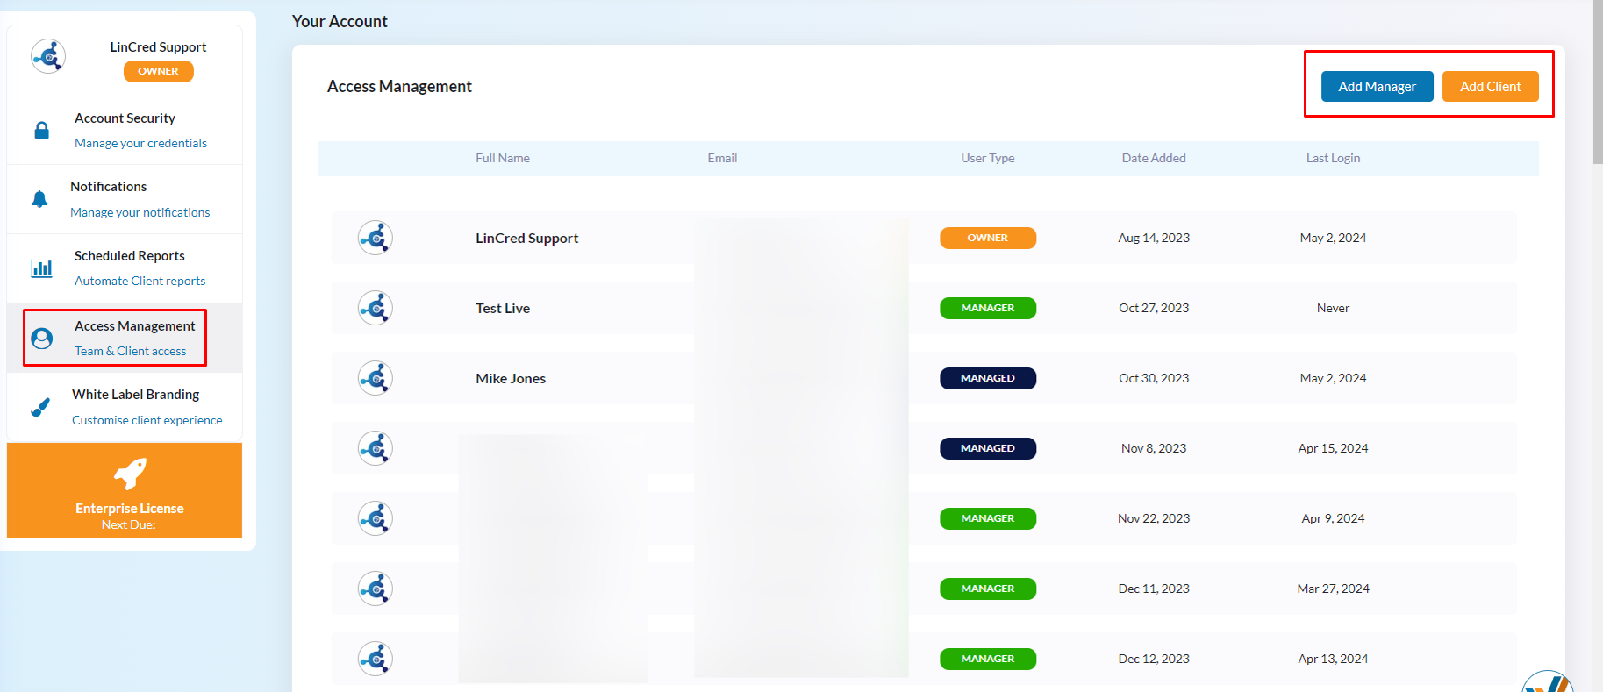The image size is (1603, 692).
Task: Click the name Test Live in the table
Action: coord(503,308)
